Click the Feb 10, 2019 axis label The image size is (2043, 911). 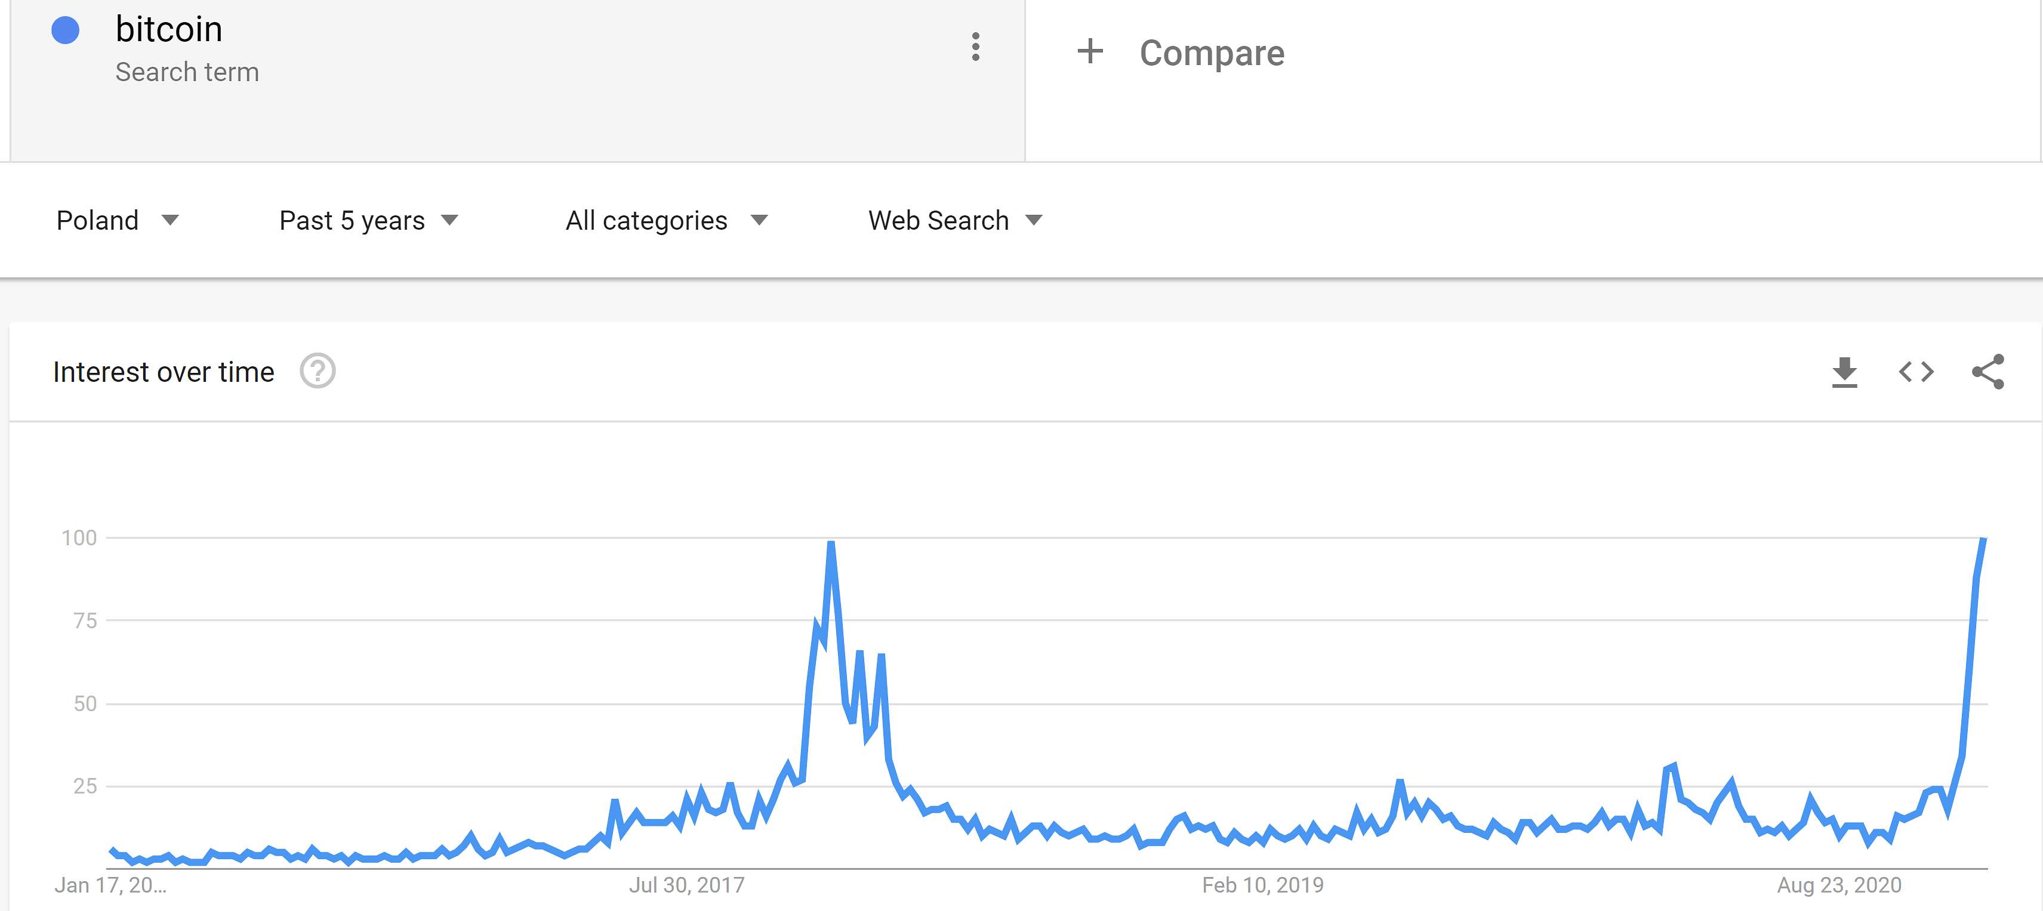(1262, 885)
